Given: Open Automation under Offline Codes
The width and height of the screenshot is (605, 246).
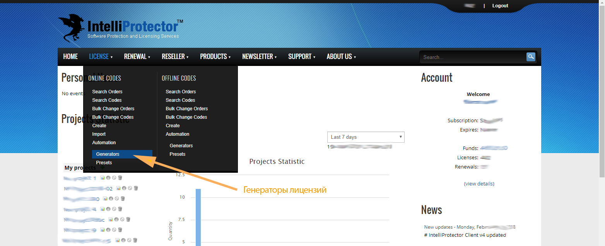Looking at the screenshot, I should coord(178,134).
